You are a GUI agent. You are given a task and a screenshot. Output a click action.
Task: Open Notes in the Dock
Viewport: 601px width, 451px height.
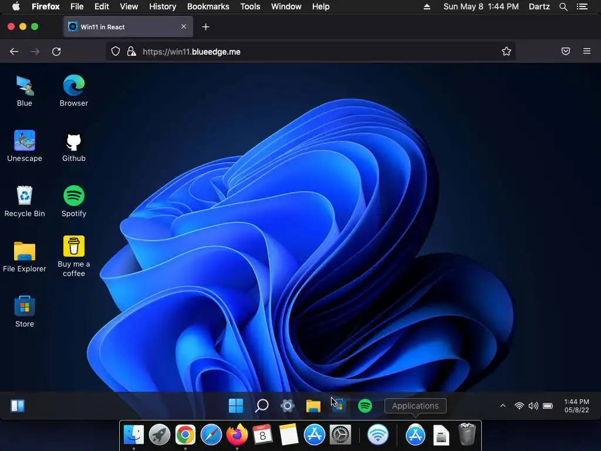tap(288, 435)
